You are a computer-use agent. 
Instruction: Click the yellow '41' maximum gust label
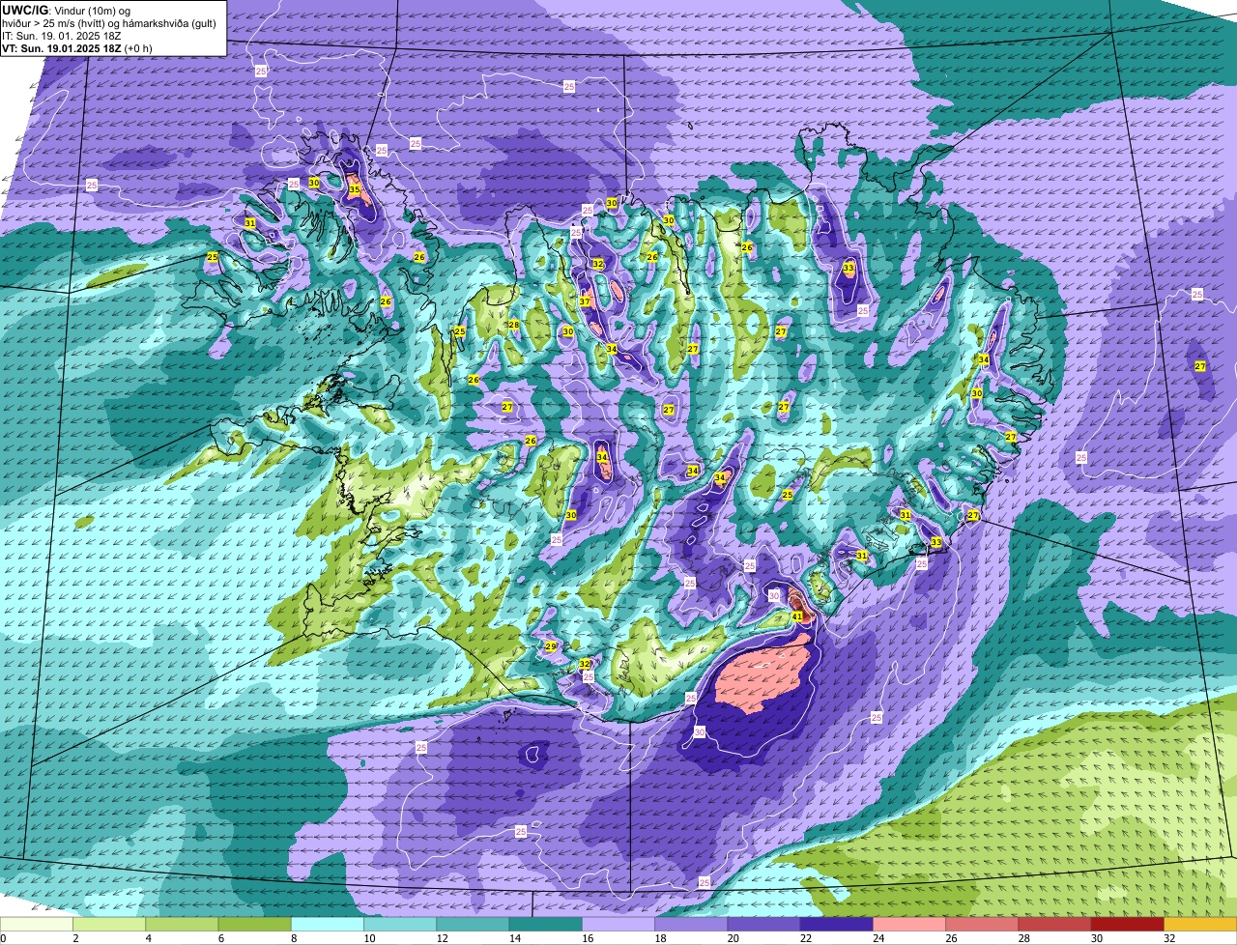point(797,616)
